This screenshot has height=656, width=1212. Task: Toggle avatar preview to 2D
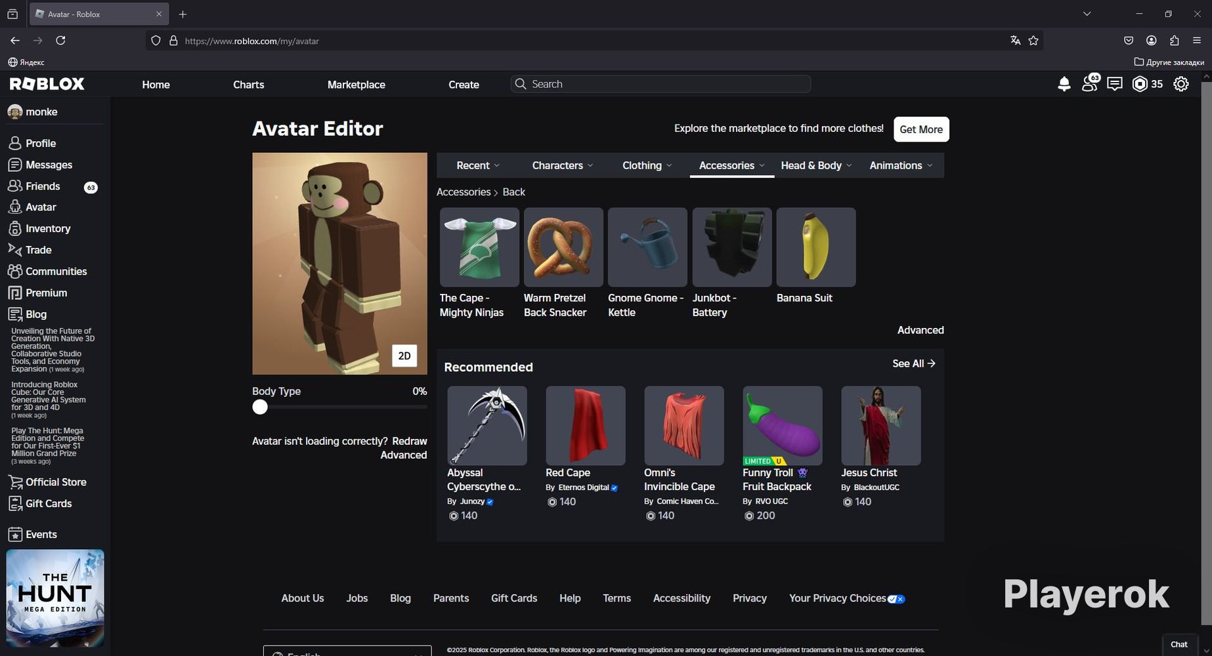click(404, 356)
